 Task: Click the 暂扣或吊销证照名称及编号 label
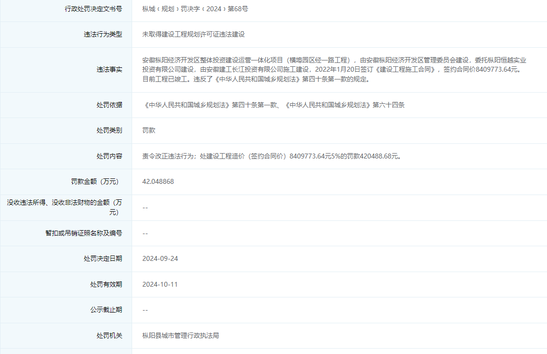point(84,233)
